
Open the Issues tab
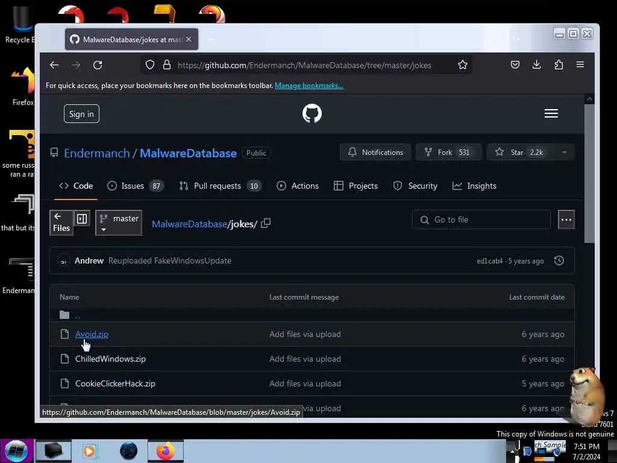[x=136, y=186]
